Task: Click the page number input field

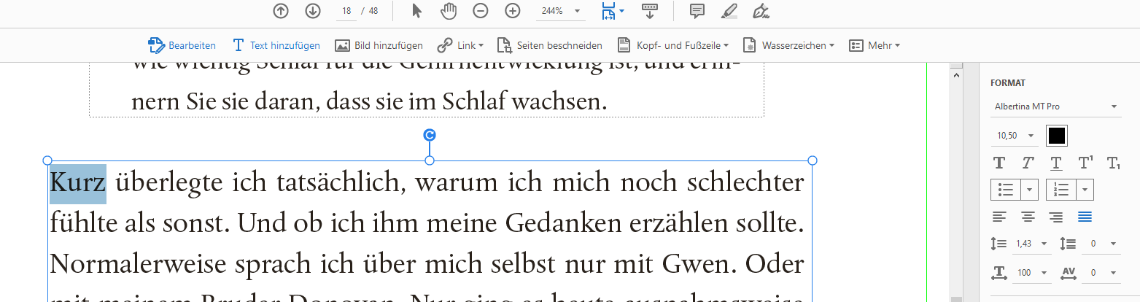Action: (346, 11)
